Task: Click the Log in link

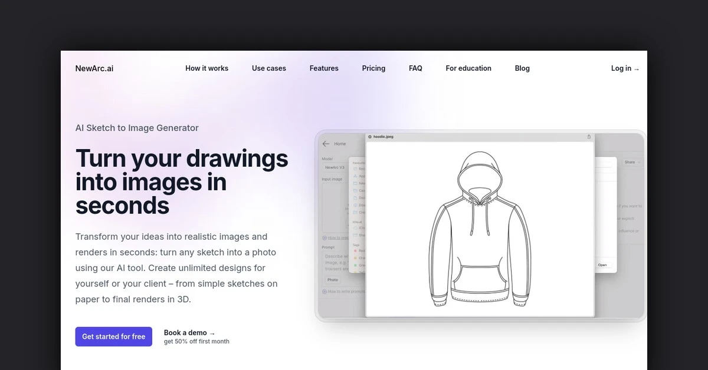Action: click(x=624, y=68)
